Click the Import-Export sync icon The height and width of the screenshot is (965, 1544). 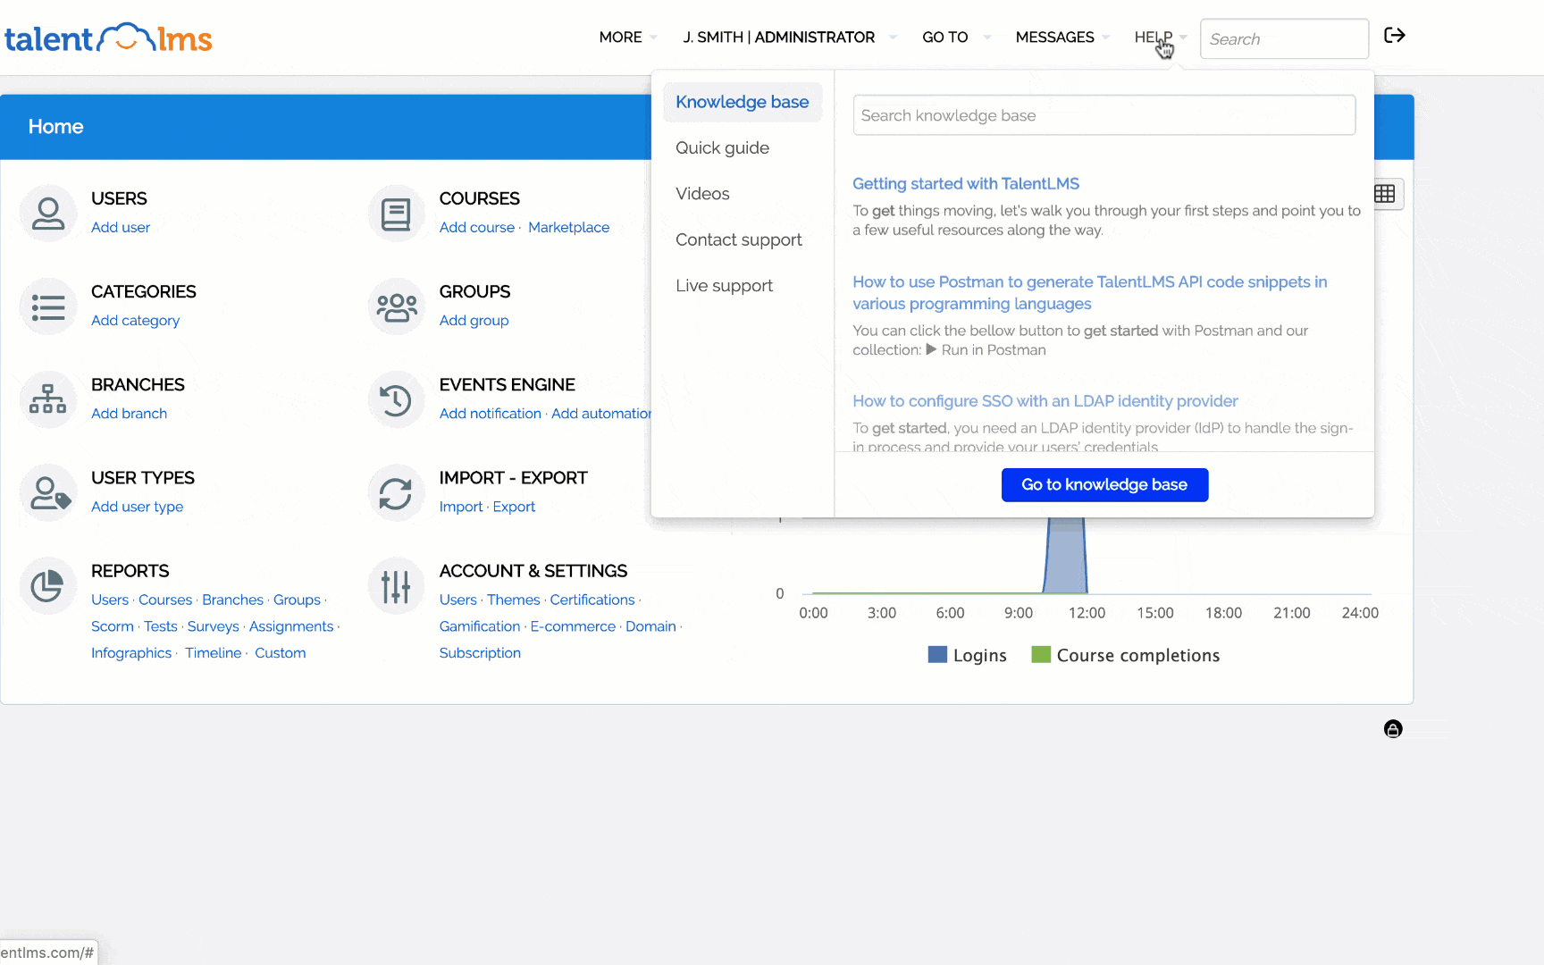[396, 492]
